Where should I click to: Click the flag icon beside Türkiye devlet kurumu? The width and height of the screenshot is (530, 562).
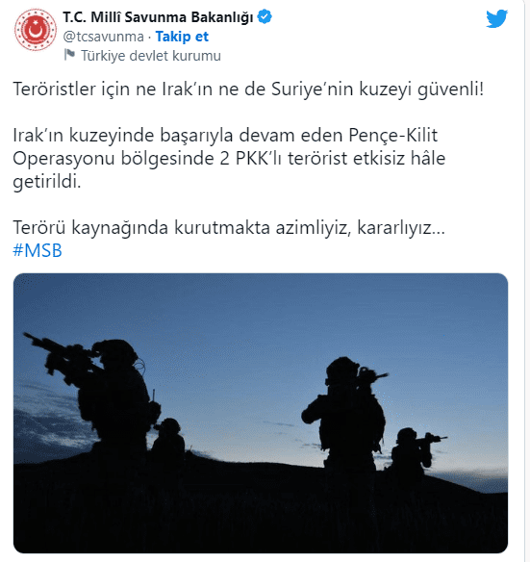[x=69, y=55]
